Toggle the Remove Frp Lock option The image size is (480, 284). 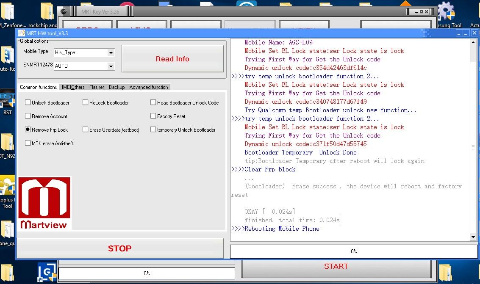28,130
